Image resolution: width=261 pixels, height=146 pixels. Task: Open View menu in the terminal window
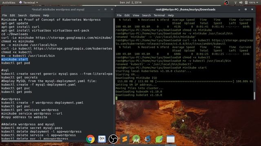(136, 15)
